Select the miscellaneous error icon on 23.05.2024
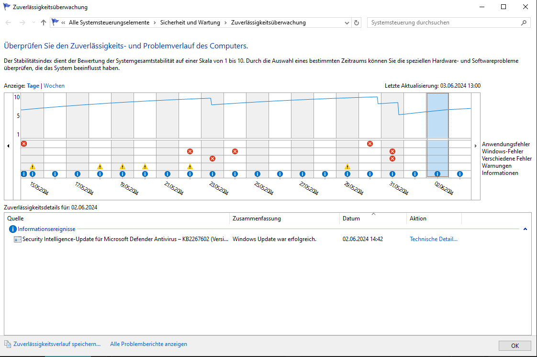The image size is (537, 357). coord(213,159)
